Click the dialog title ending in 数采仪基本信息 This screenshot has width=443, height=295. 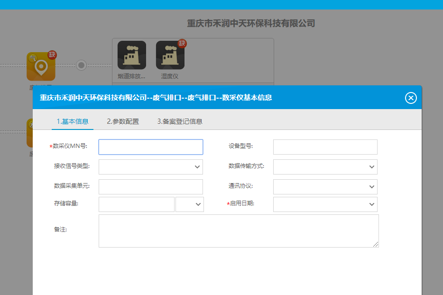(x=156, y=98)
